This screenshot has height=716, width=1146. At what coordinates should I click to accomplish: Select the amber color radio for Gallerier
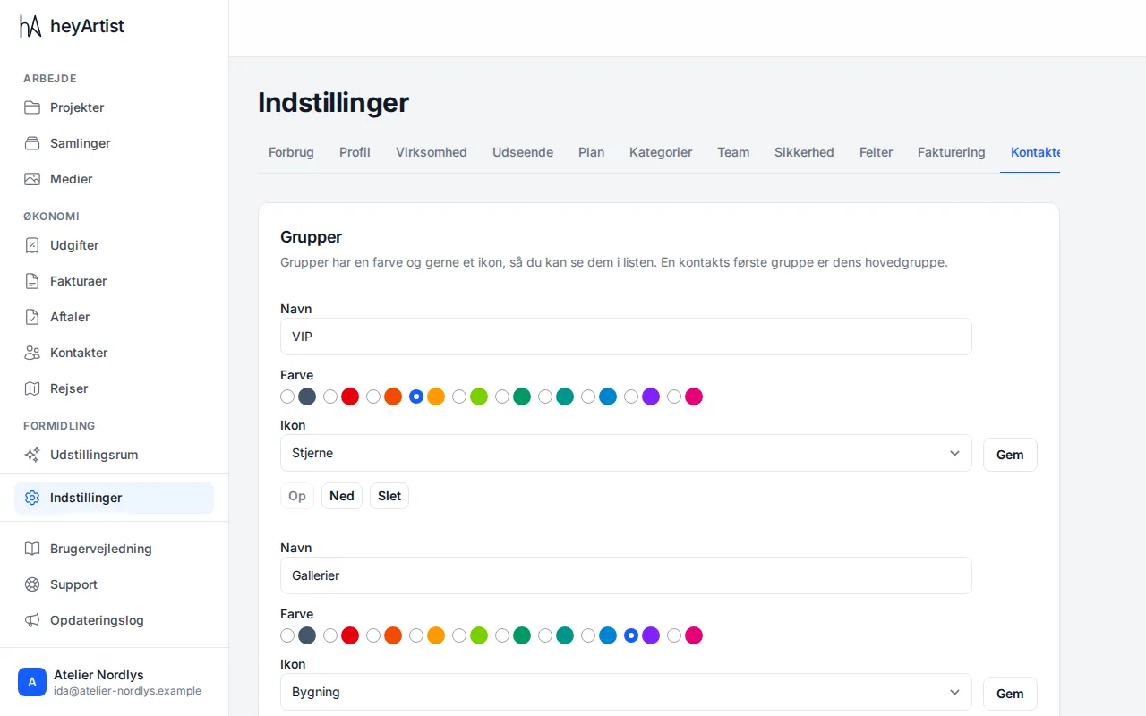(x=416, y=635)
